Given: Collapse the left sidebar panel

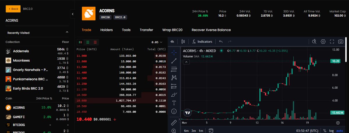Looking at the screenshot, I should [x=72, y=14].
